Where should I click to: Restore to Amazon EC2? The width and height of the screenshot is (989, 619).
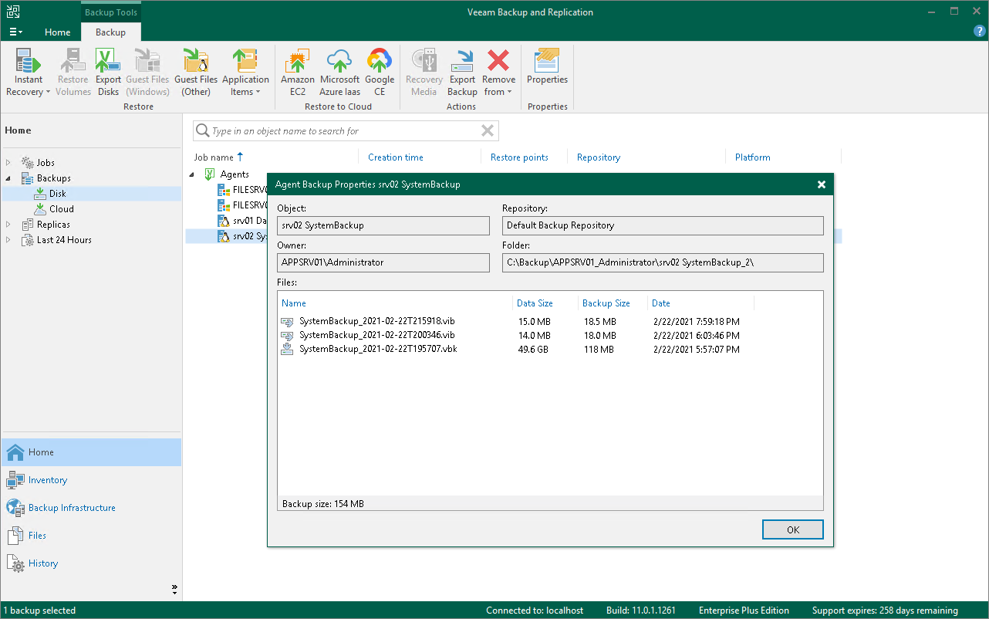[x=298, y=73]
